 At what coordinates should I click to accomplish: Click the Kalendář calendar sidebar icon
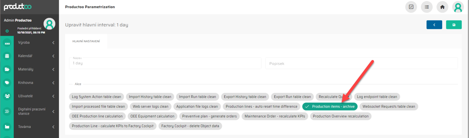7,56
